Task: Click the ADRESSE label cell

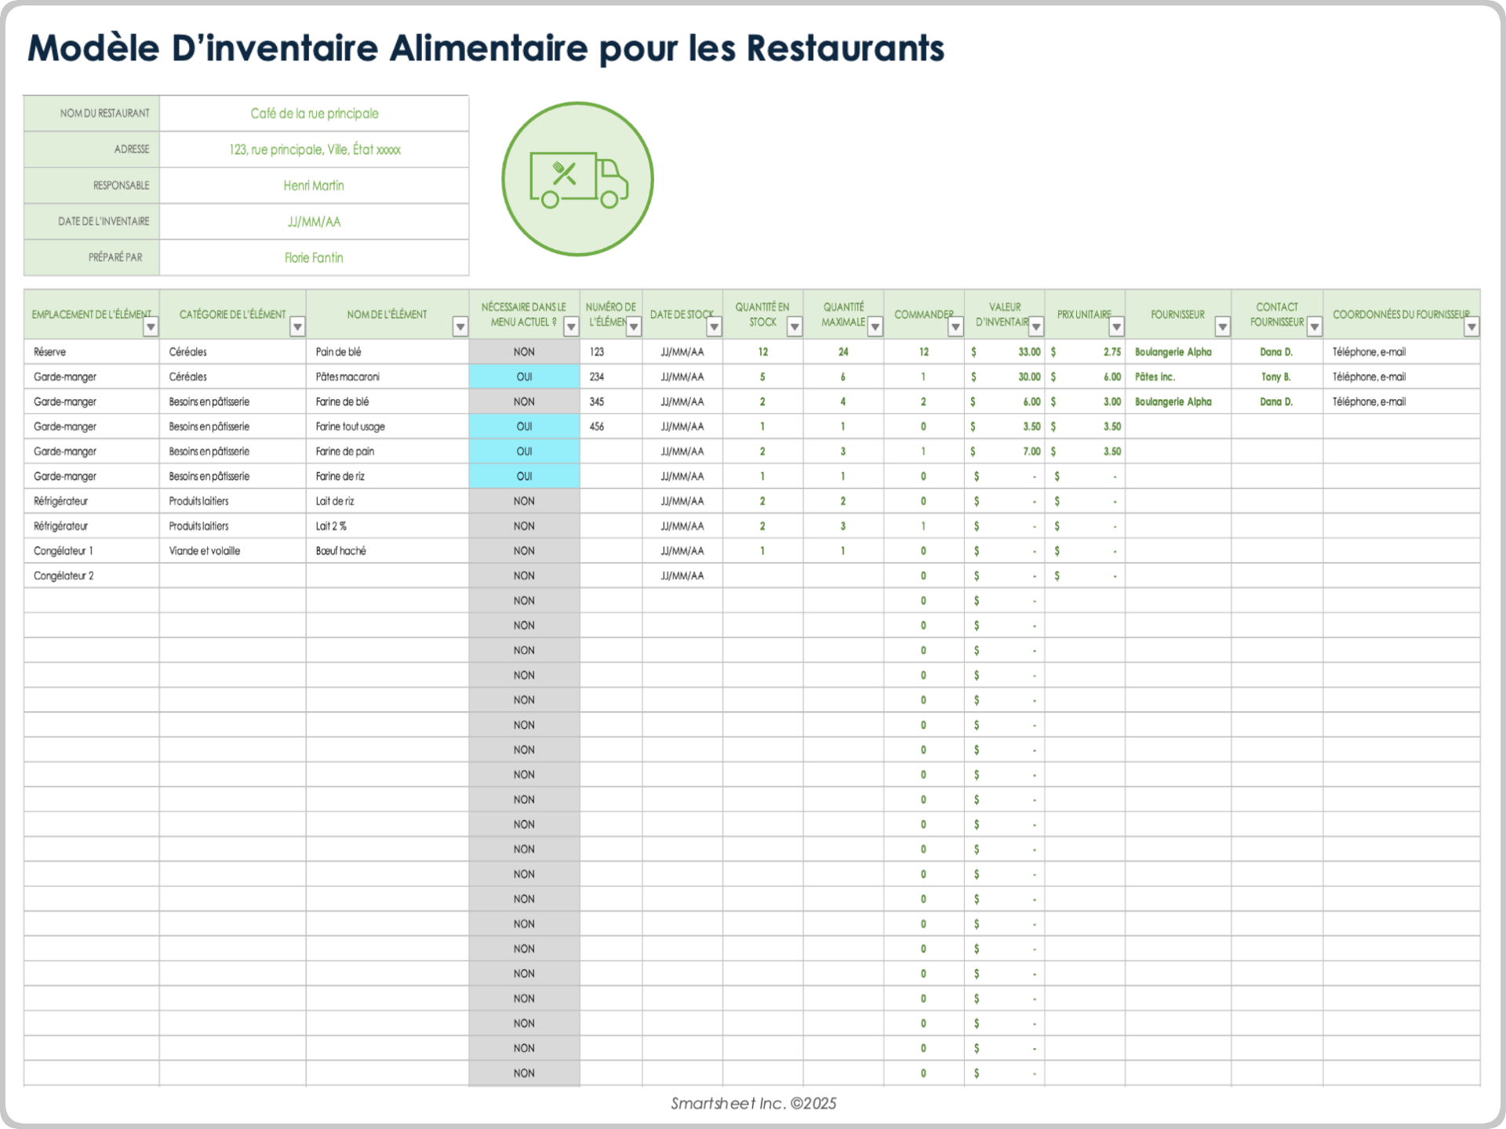Action: tap(92, 150)
